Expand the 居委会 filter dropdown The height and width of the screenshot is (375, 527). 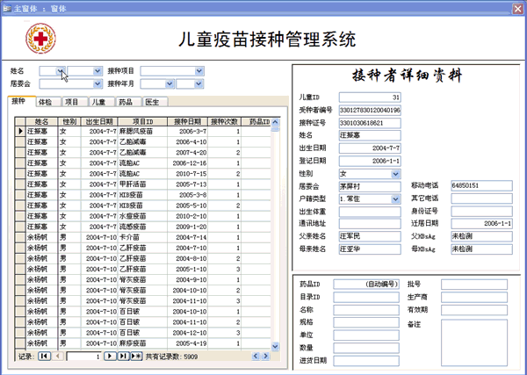pyautogui.click(x=97, y=83)
